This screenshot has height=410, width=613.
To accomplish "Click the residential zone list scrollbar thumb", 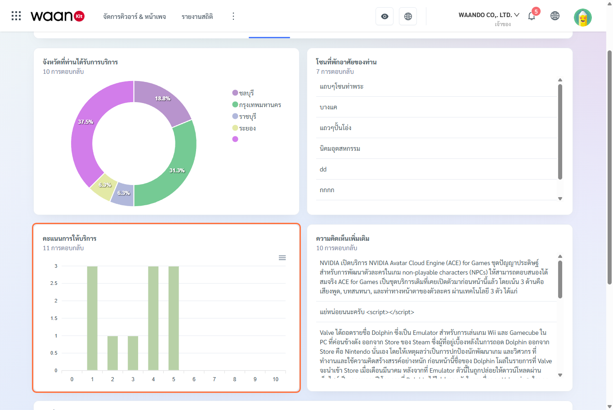I will click(560, 132).
